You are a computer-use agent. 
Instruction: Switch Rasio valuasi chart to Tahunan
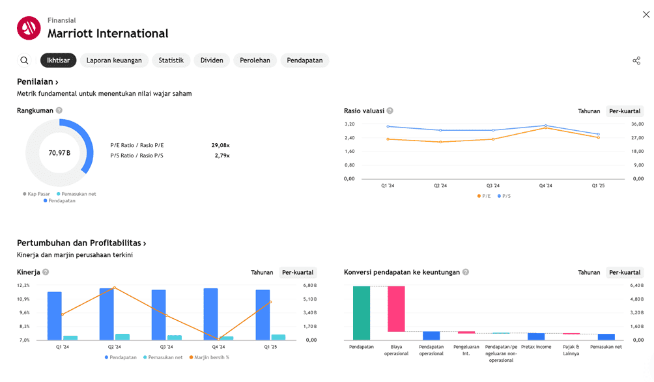pos(589,111)
